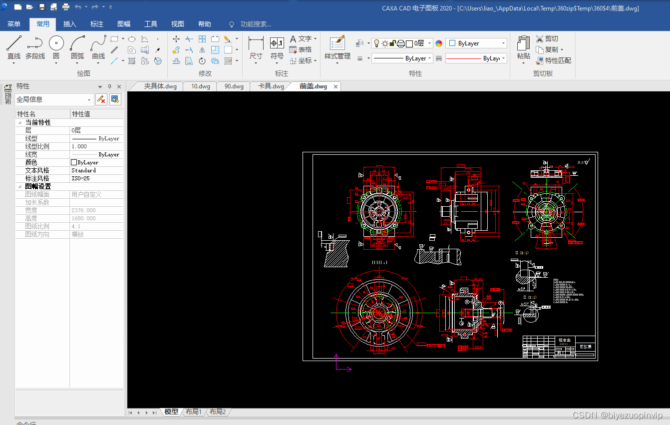This screenshot has width=670, height=425.
Task: Click the 功能搜索 search field
Action: click(x=256, y=24)
